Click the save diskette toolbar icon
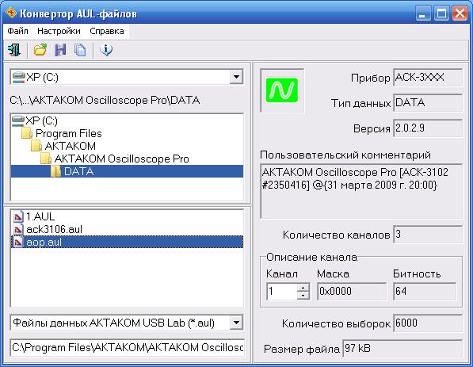The width and height of the screenshot is (473, 367). coord(60,50)
